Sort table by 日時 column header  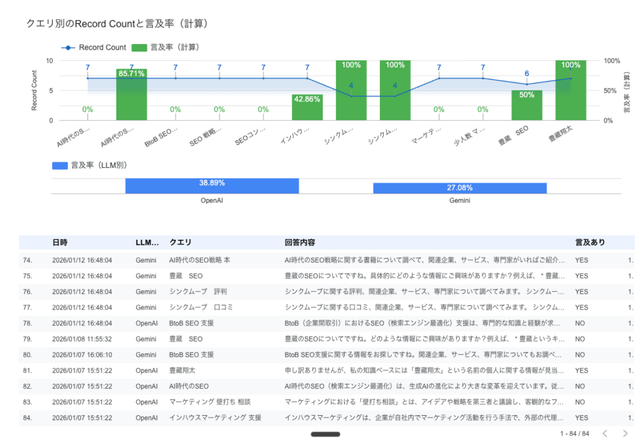click(60, 242)
